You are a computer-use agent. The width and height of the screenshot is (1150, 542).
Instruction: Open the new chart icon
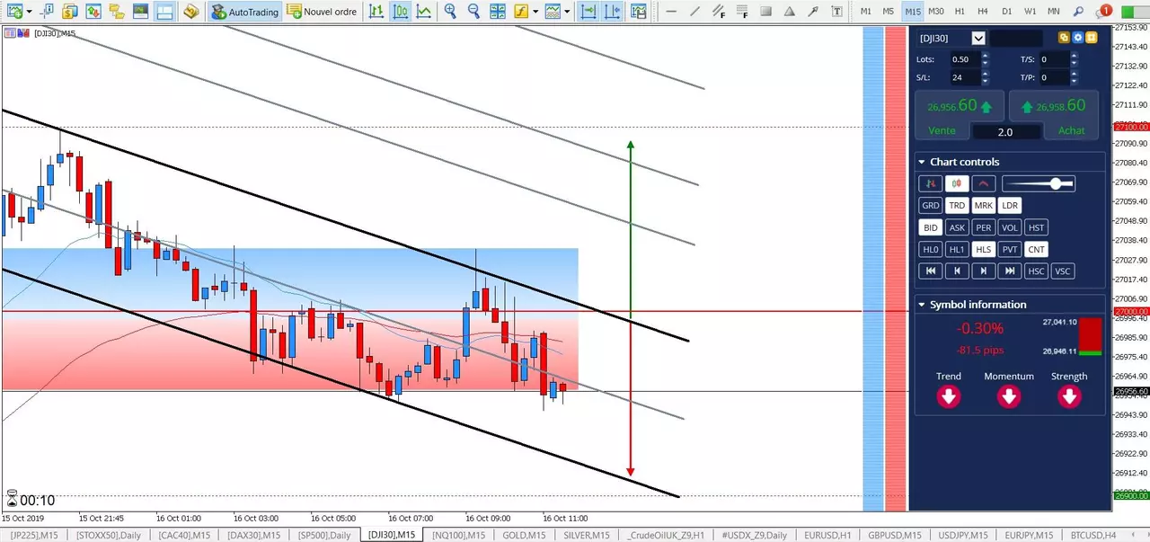click(x=14, y=12)
